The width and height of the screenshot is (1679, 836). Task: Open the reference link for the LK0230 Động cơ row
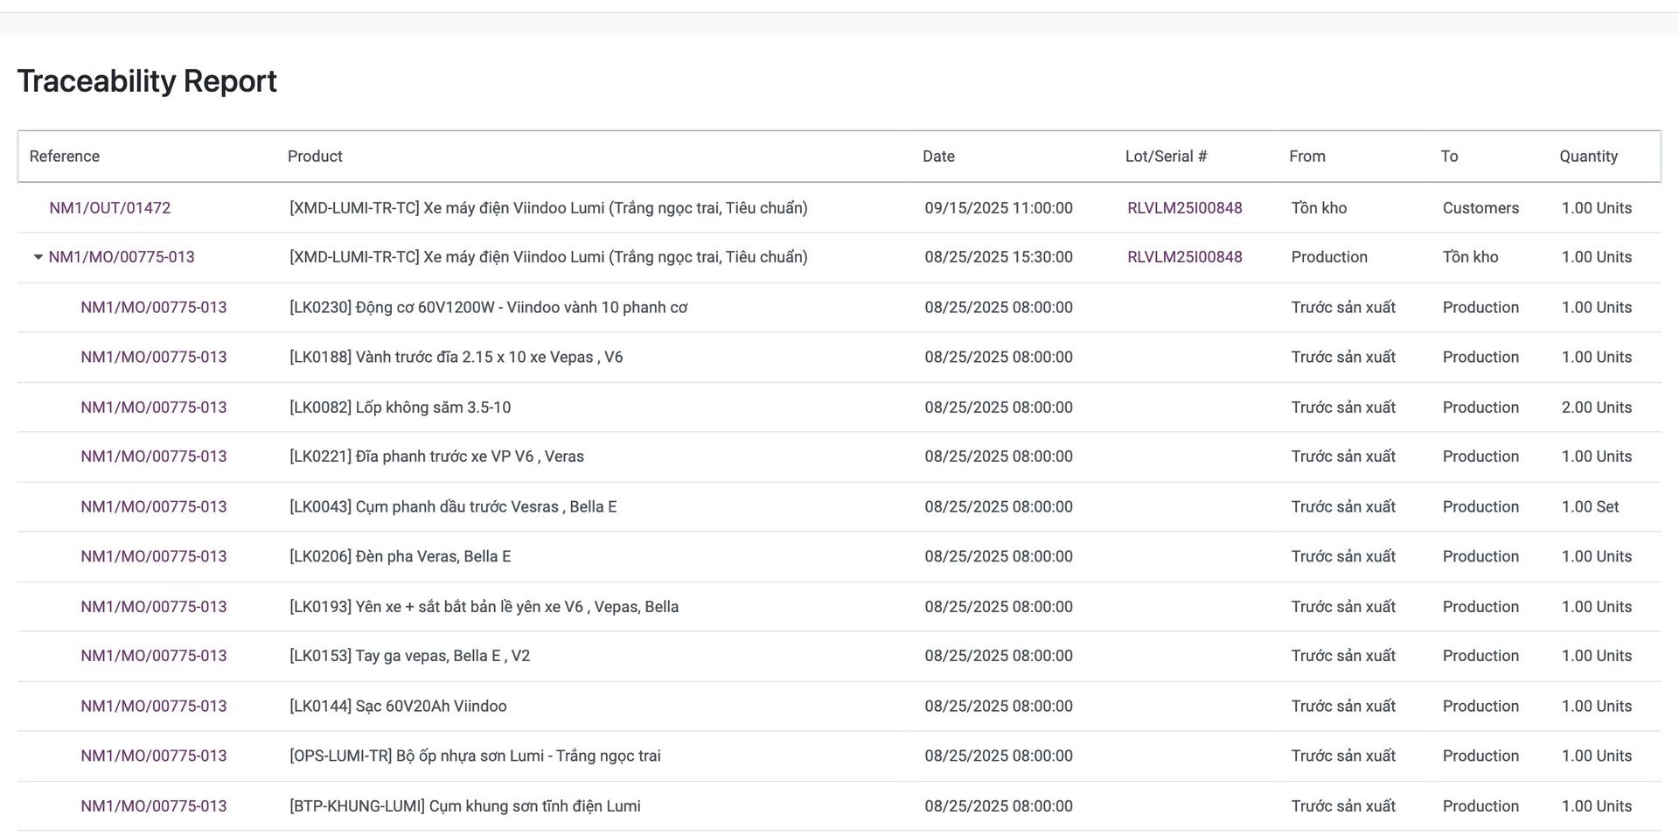coord(154,308)
